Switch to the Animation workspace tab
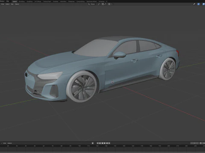This screenshot has height=153, width=205. [x=63, y=1]
